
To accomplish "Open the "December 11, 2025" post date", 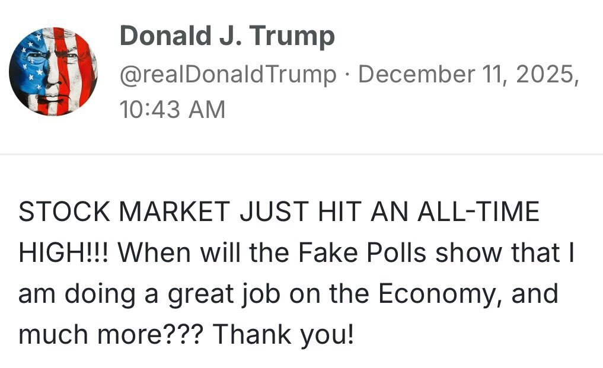I will click(x=468, y=73).
